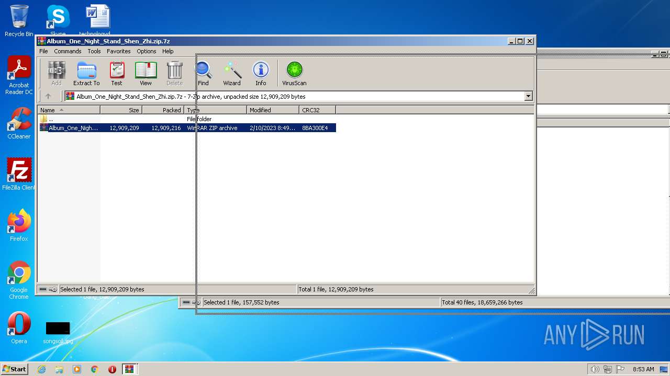
Task: Launch the Wizard wand icon
Action: [232, 74]
